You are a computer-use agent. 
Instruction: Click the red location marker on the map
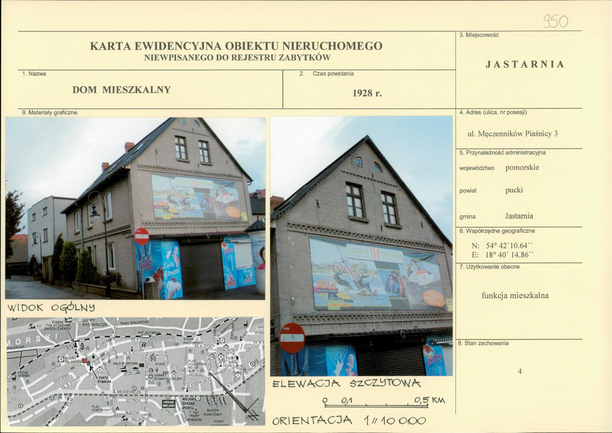point(84,361)
